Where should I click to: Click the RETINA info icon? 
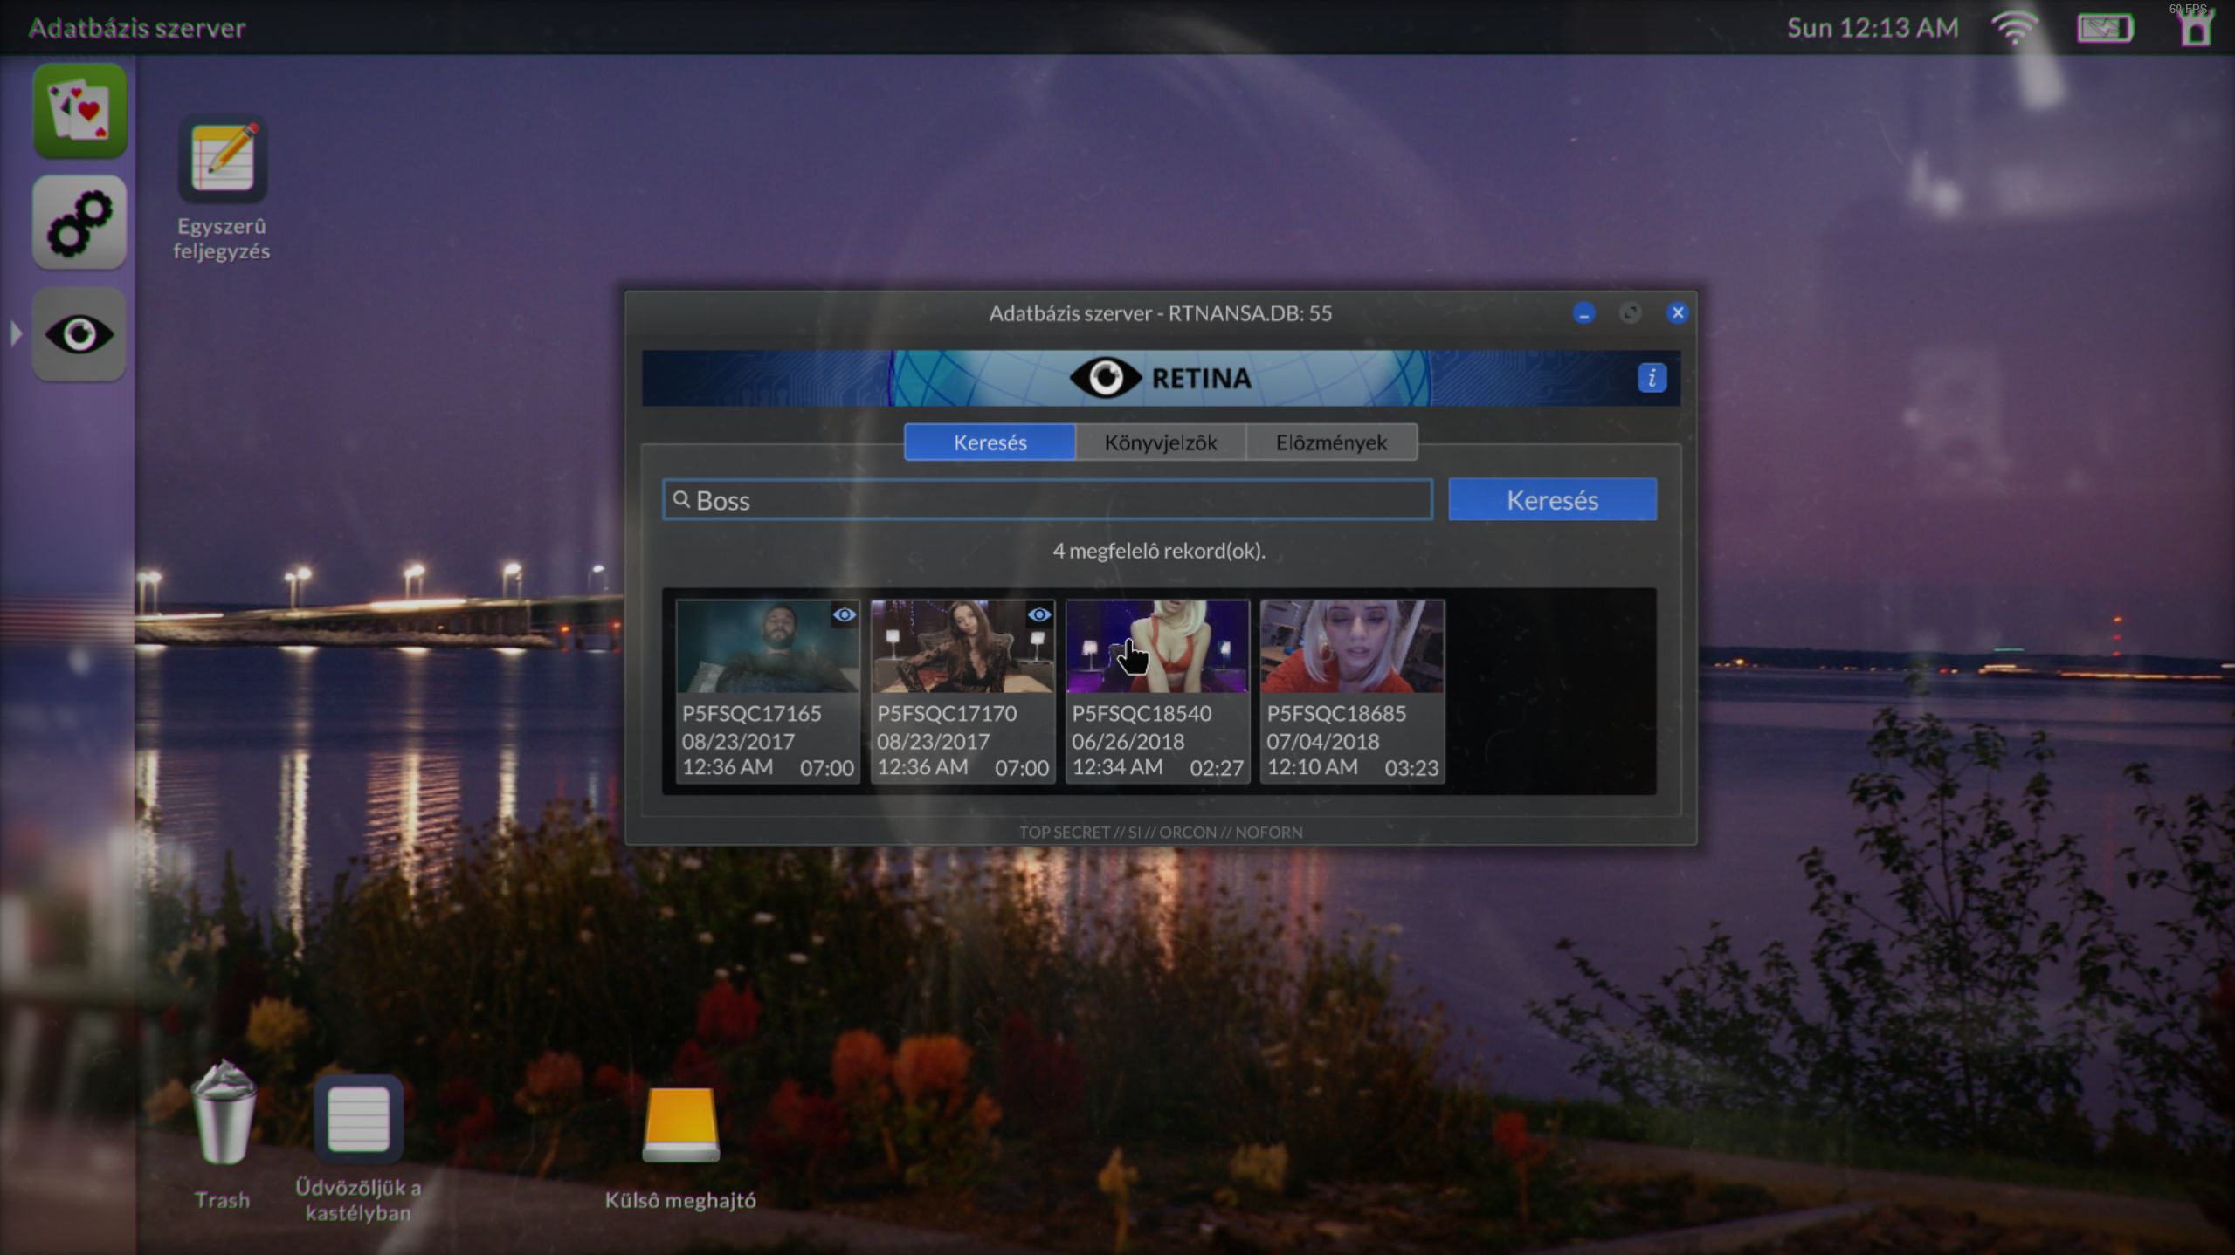1651,378
